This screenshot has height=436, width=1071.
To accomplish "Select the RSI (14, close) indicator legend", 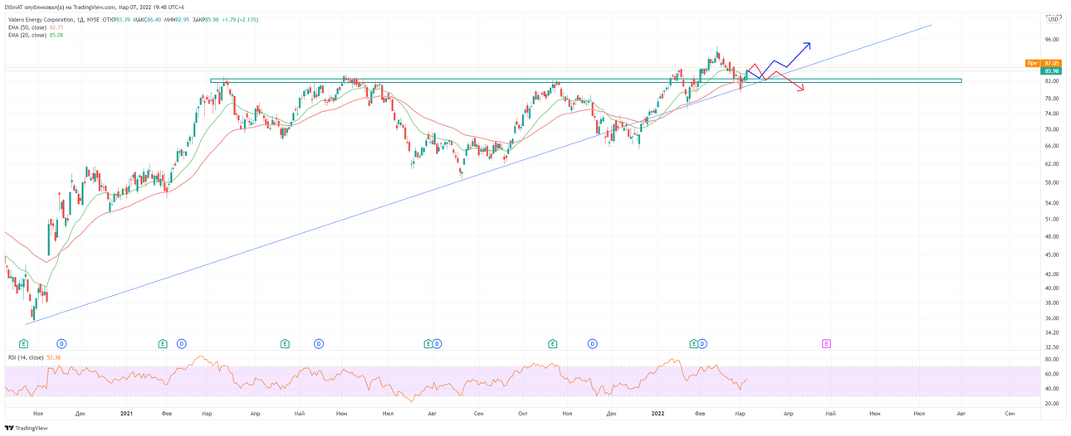I will 26,357.
